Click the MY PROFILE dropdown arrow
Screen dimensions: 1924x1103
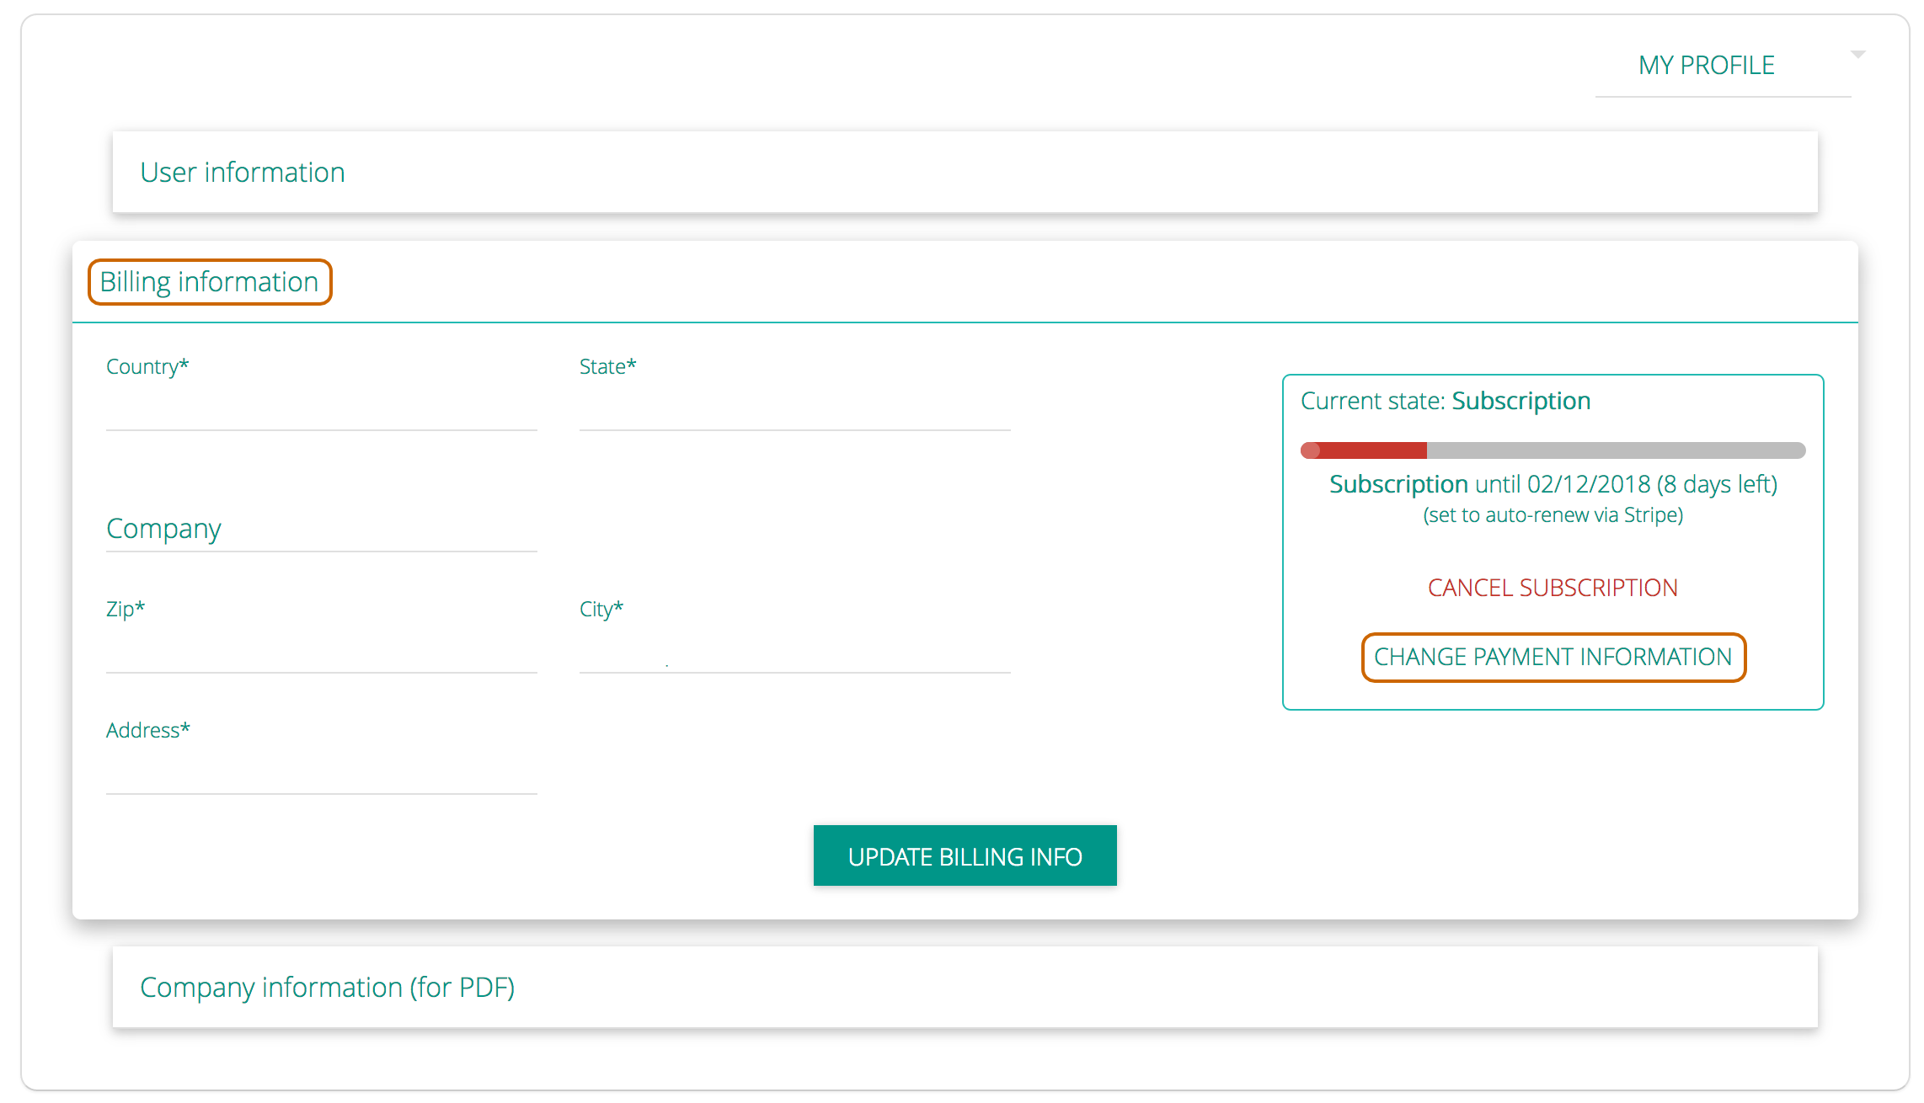[1858, 55]
